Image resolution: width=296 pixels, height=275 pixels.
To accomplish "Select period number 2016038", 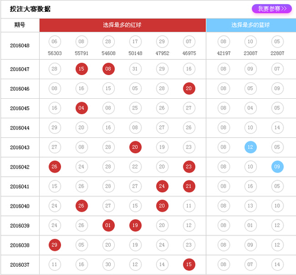I will click(x=20, y=245).
